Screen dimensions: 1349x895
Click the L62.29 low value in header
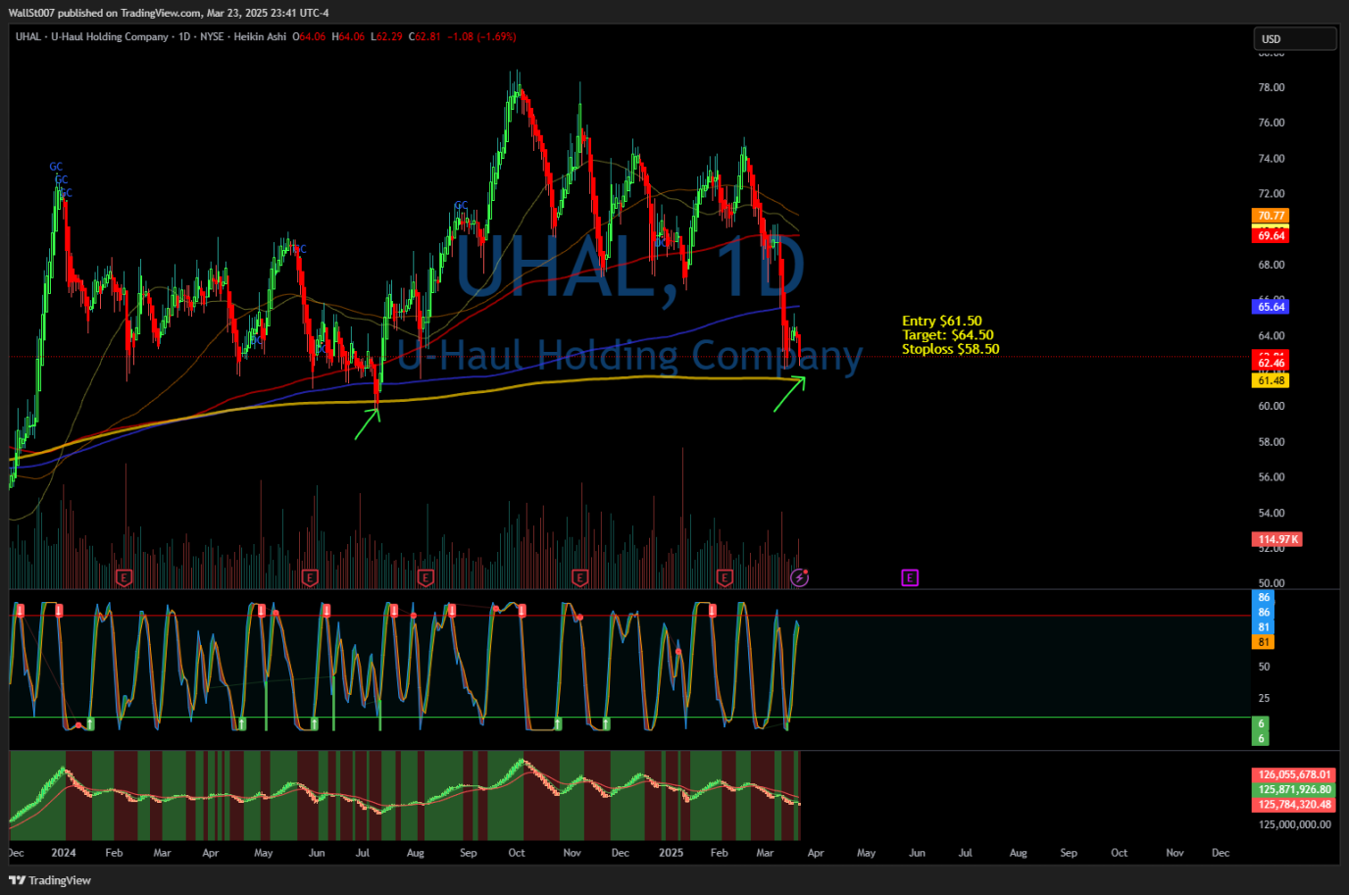click(x=385, y=37)
